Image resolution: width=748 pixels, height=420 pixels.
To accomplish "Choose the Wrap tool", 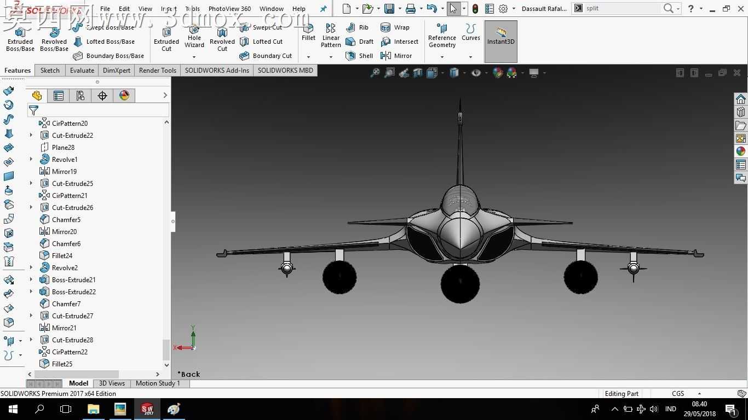I will point(395,27).
